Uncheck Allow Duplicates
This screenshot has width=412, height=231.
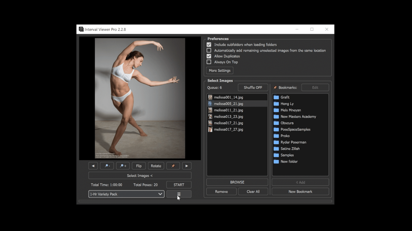(x=209, y=56)
